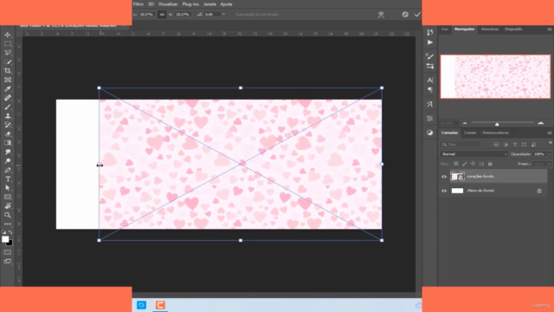Toggle Quick Mask mode
Screen dimensions: 554x312
pos(8,252)
